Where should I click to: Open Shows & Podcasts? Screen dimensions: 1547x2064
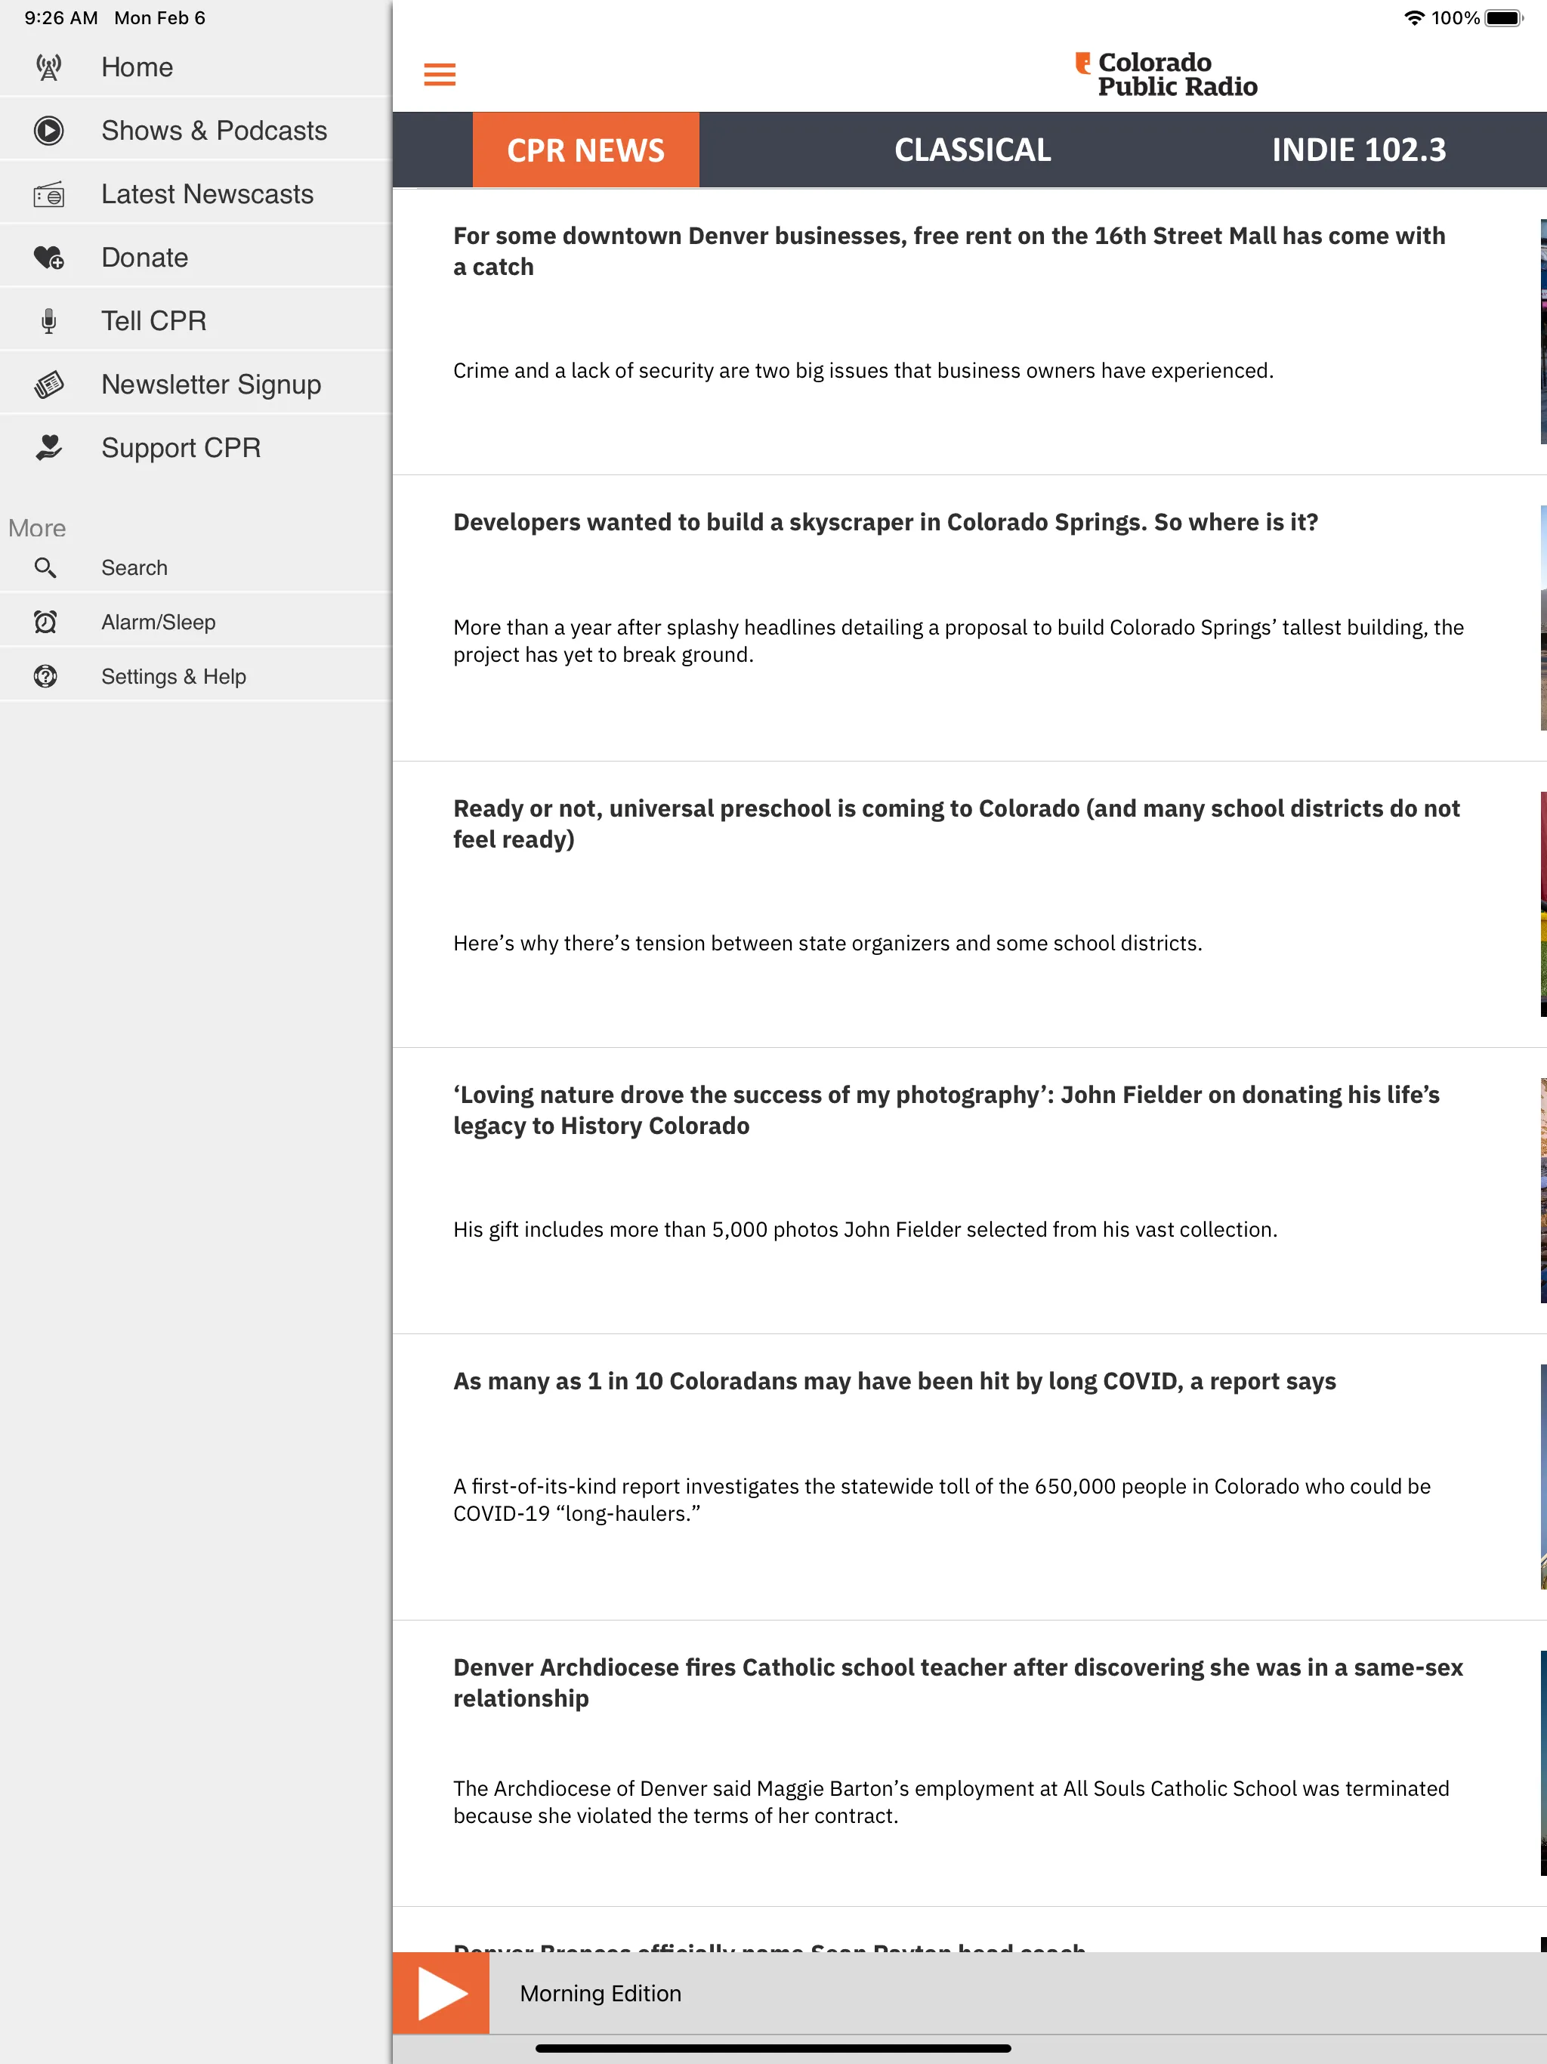point(196,131)
